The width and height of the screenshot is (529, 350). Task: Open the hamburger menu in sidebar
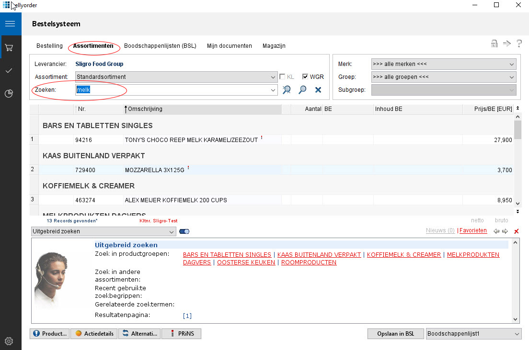click(x=10, y=23)
